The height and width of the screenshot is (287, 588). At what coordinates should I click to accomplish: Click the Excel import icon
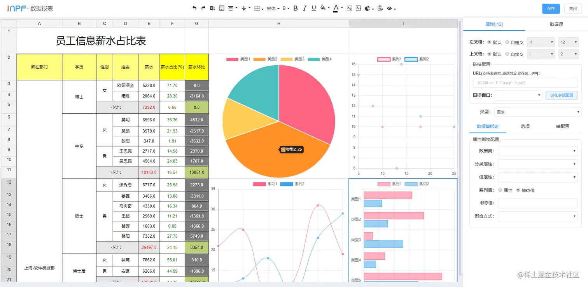(212, 8)
